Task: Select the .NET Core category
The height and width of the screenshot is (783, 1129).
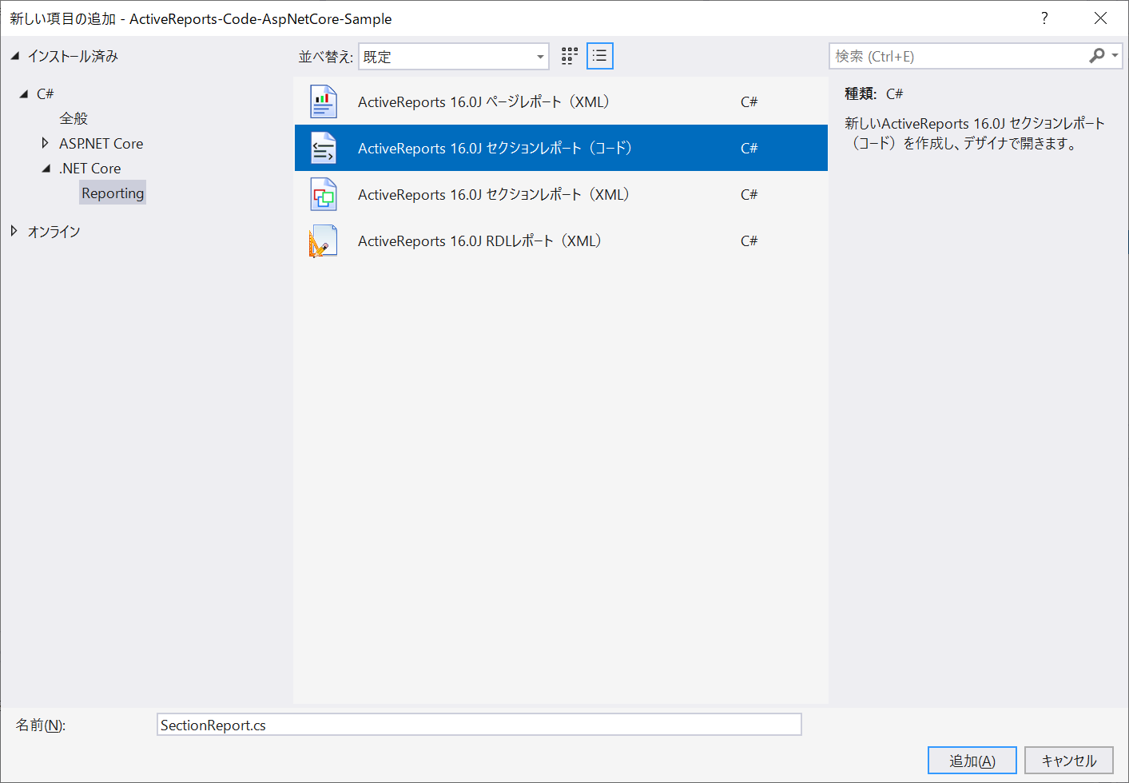Action: pyautogui.click(x=90, y=169)
